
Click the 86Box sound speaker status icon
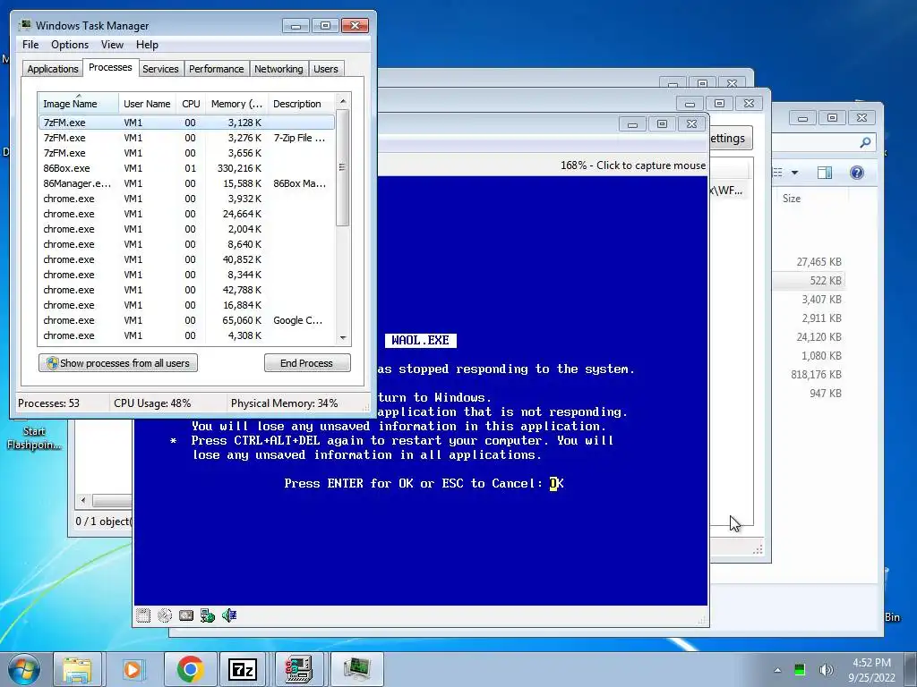229,615
